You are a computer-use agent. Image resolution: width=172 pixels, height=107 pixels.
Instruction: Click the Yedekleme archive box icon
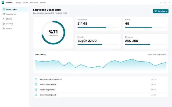pyautogui.click(x=4, y=14)
